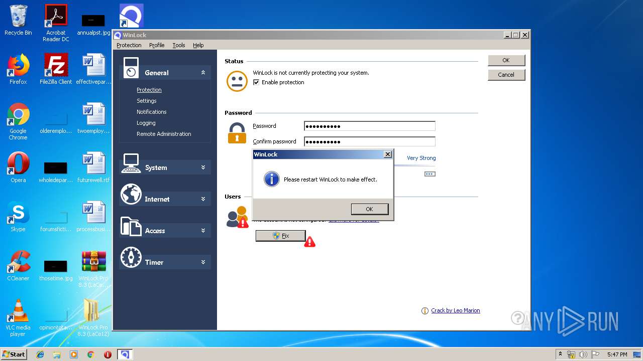Open Recycle Bin on desktop
The image size is (643, 361).
(x=18, y=21)
